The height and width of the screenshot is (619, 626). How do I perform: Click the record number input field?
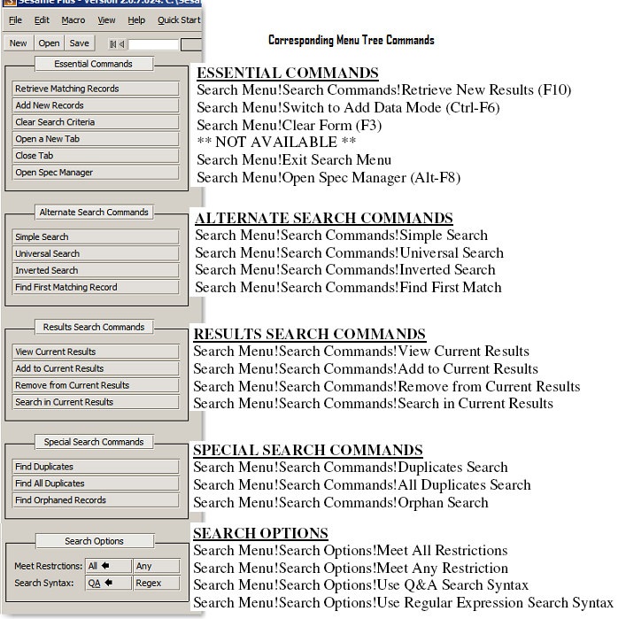tap(153, 44)
